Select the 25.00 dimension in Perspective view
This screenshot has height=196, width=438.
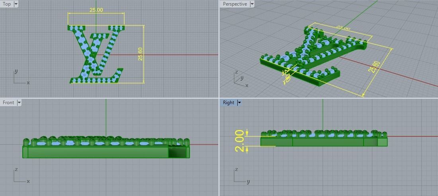pos(343,29)
